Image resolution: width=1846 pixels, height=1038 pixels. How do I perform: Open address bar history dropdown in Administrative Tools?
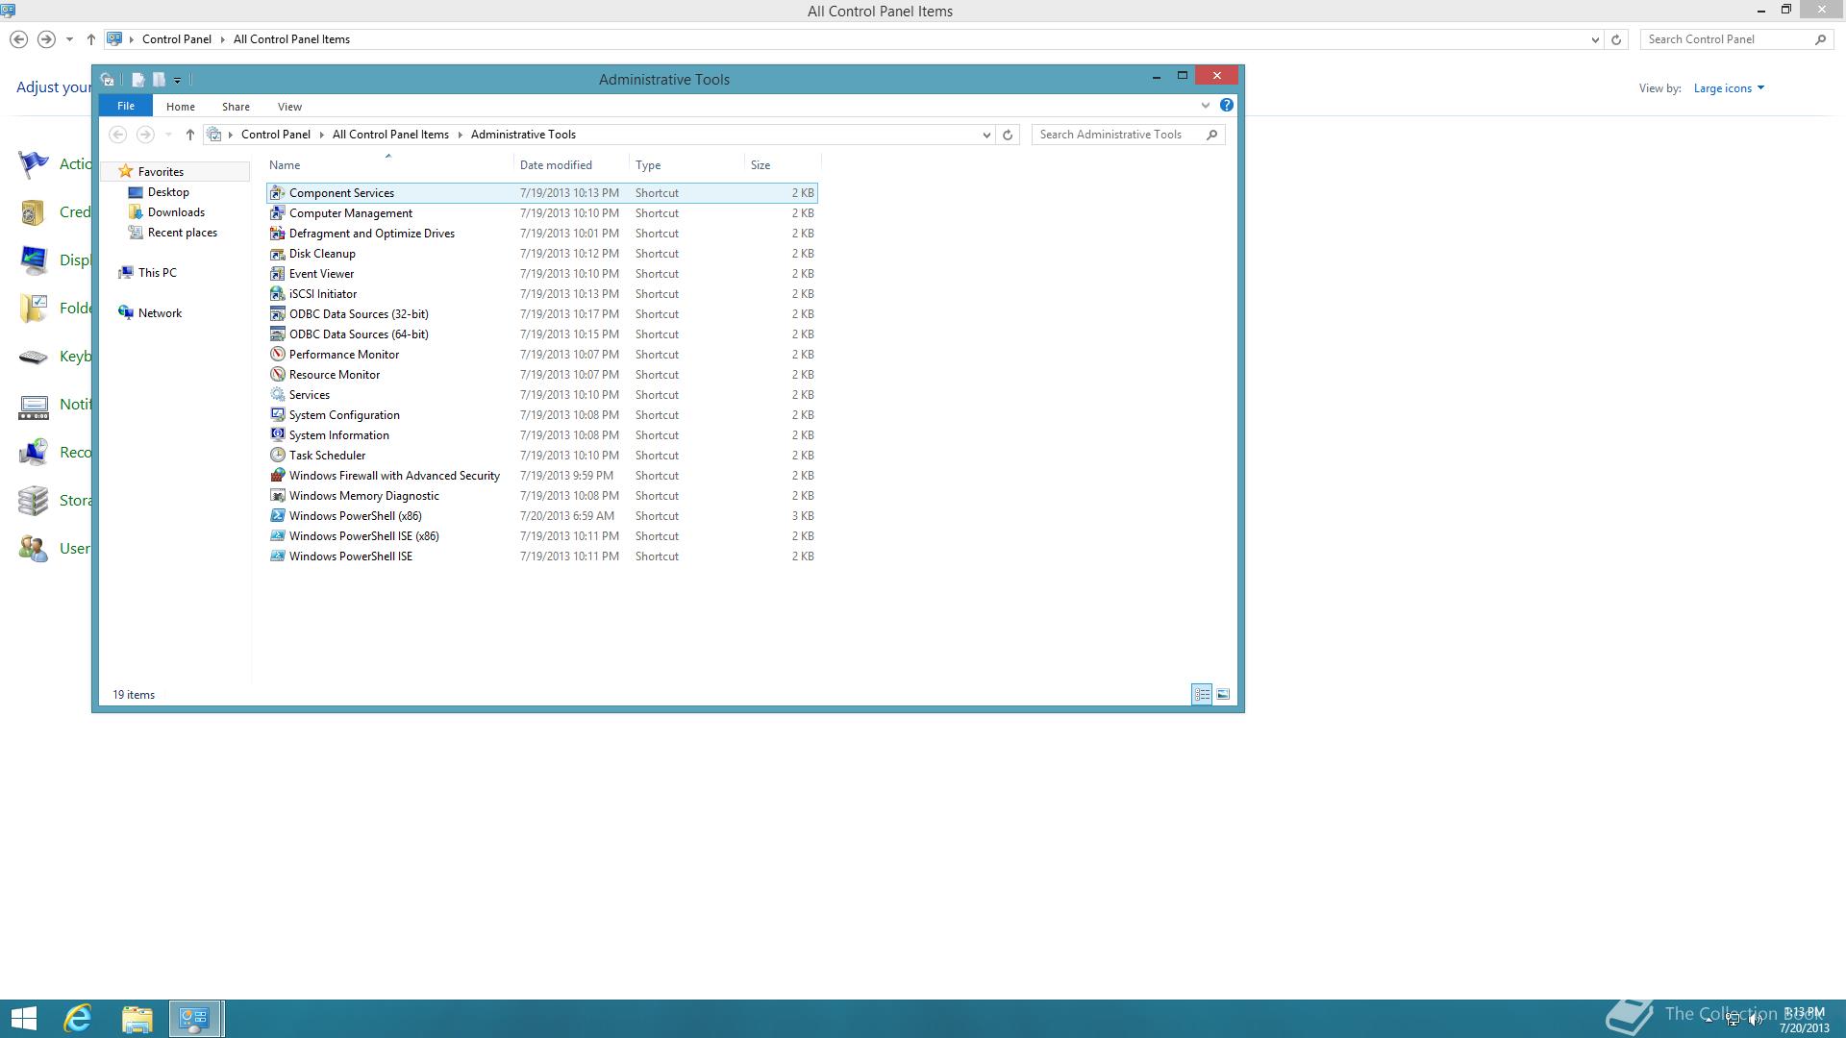pos(986,136)
